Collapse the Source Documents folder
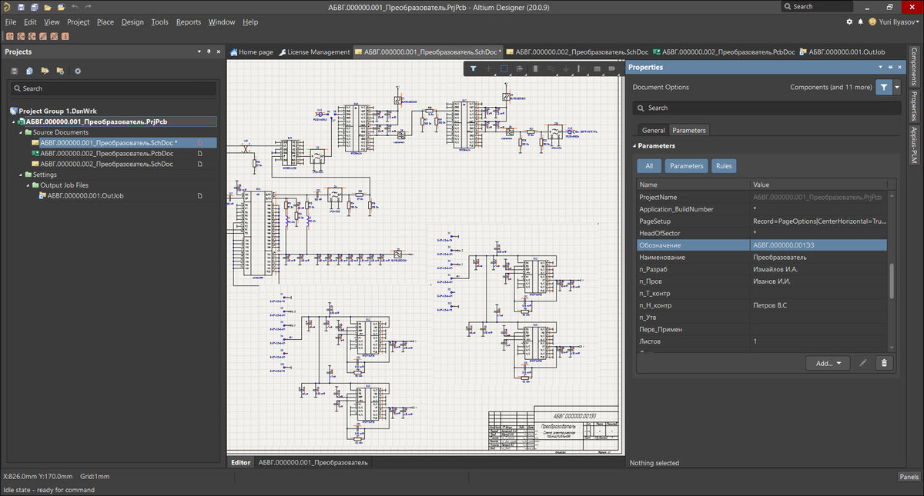This screenshot has width=924, height=496. click(x=20, y=132)
